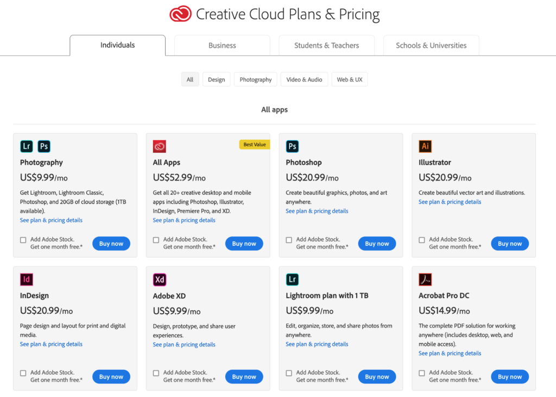Click the Lr icon on Lightroom plan card
This screenshot has height=397, width=556.
(292, 280)
